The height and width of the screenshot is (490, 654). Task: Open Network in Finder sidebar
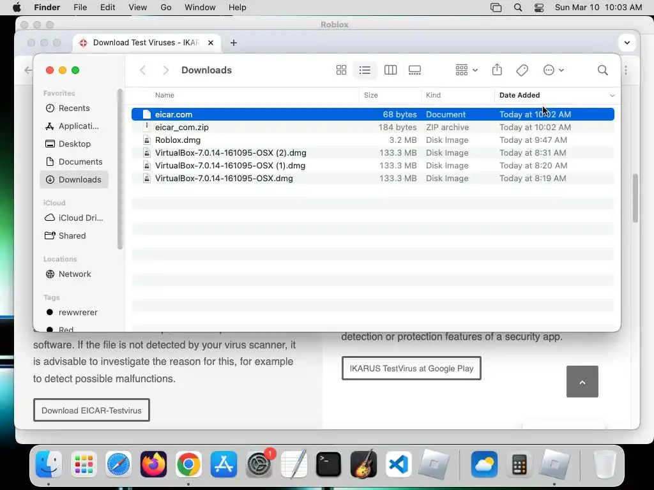tap(74, 274)
